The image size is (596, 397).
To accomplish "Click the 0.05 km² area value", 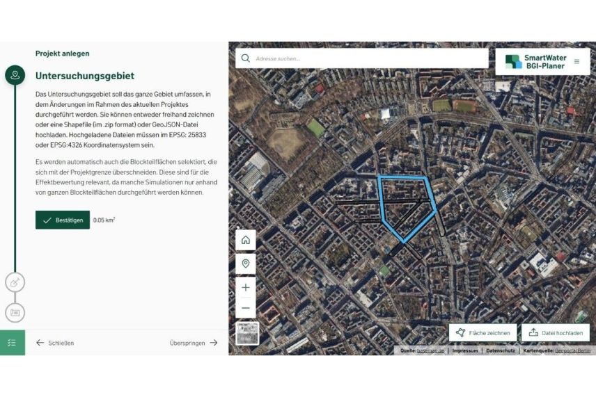I will click(x=104, y=220).
